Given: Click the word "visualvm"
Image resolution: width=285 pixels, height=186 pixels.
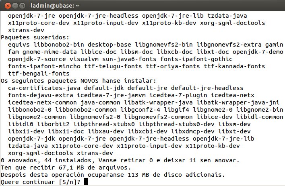Looking at the screenshot, I should click(x=84, y=59).
